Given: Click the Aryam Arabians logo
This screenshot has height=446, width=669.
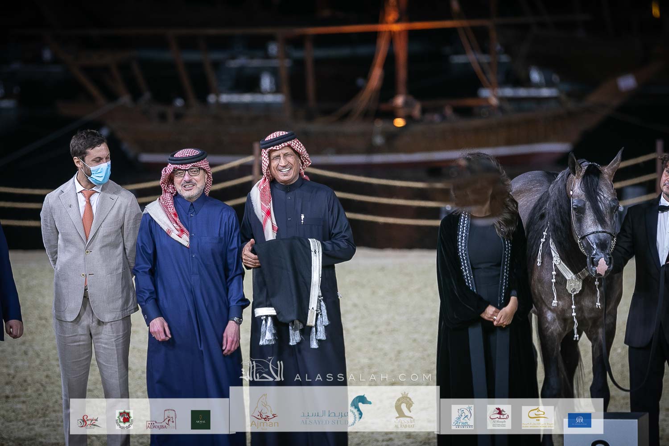Looking at the screenshot, I should [462, 417].
